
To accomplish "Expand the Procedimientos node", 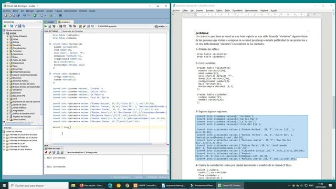I will pos(7,48).
